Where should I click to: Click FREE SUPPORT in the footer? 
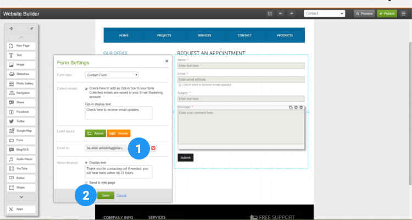[277, 217]
